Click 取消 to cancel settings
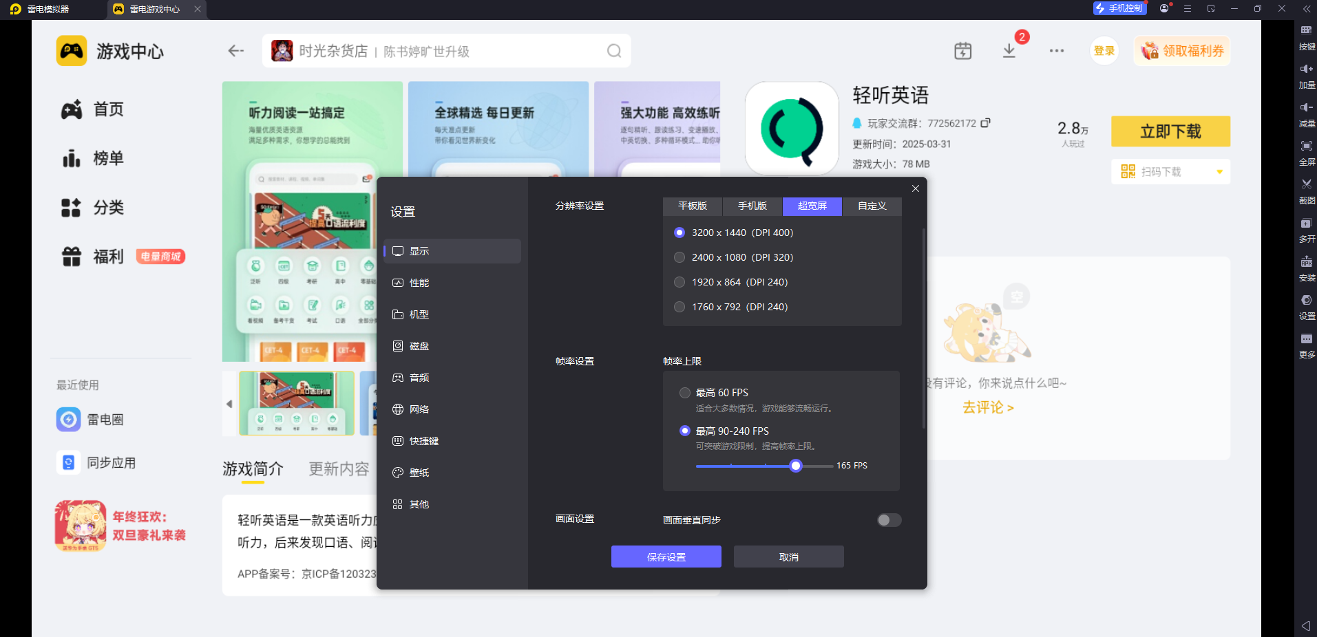 (x=789, y=557)
